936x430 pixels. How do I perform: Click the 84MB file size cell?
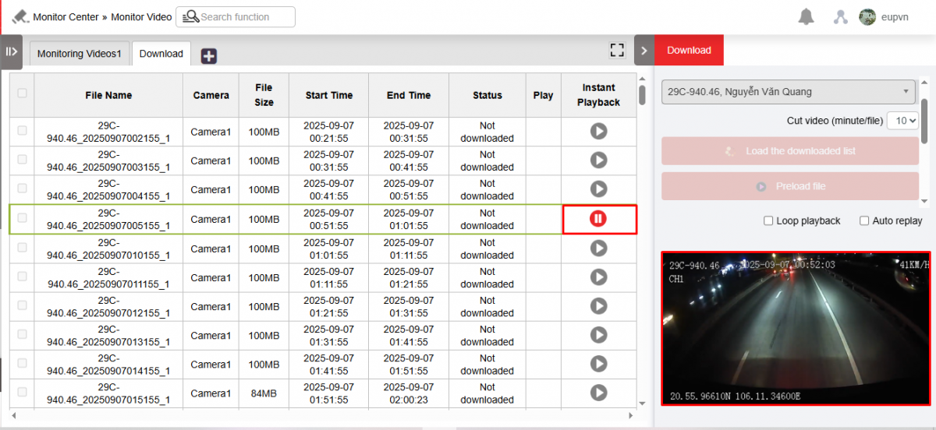point(264,393)
